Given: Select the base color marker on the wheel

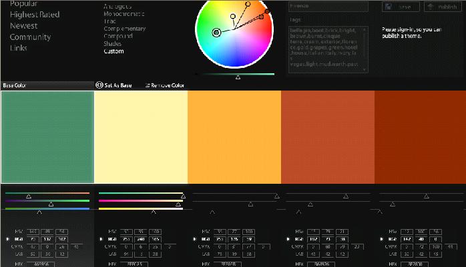Looking at the screenshot, I should point(216,32).
